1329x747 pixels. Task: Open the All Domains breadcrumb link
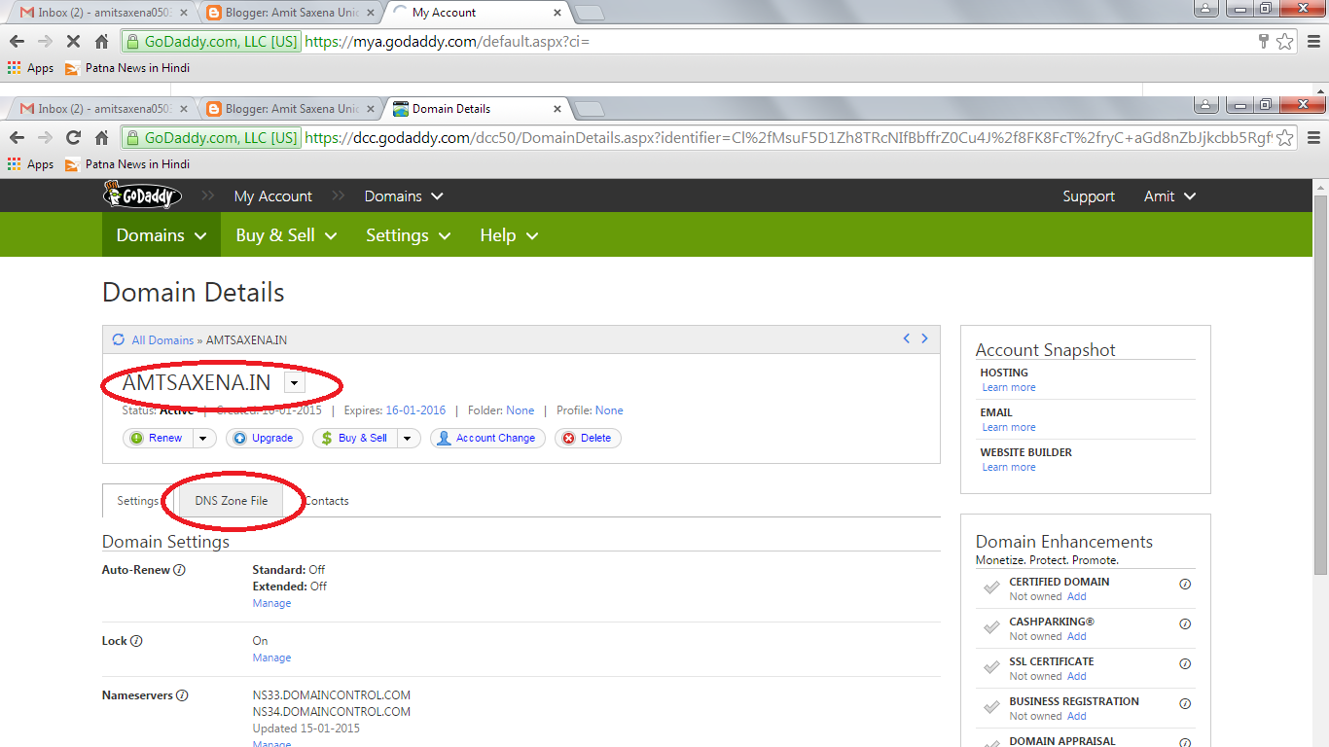[x=162, y=340]
